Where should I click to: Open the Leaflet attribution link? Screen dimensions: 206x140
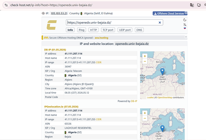click(x=150, y=97)
